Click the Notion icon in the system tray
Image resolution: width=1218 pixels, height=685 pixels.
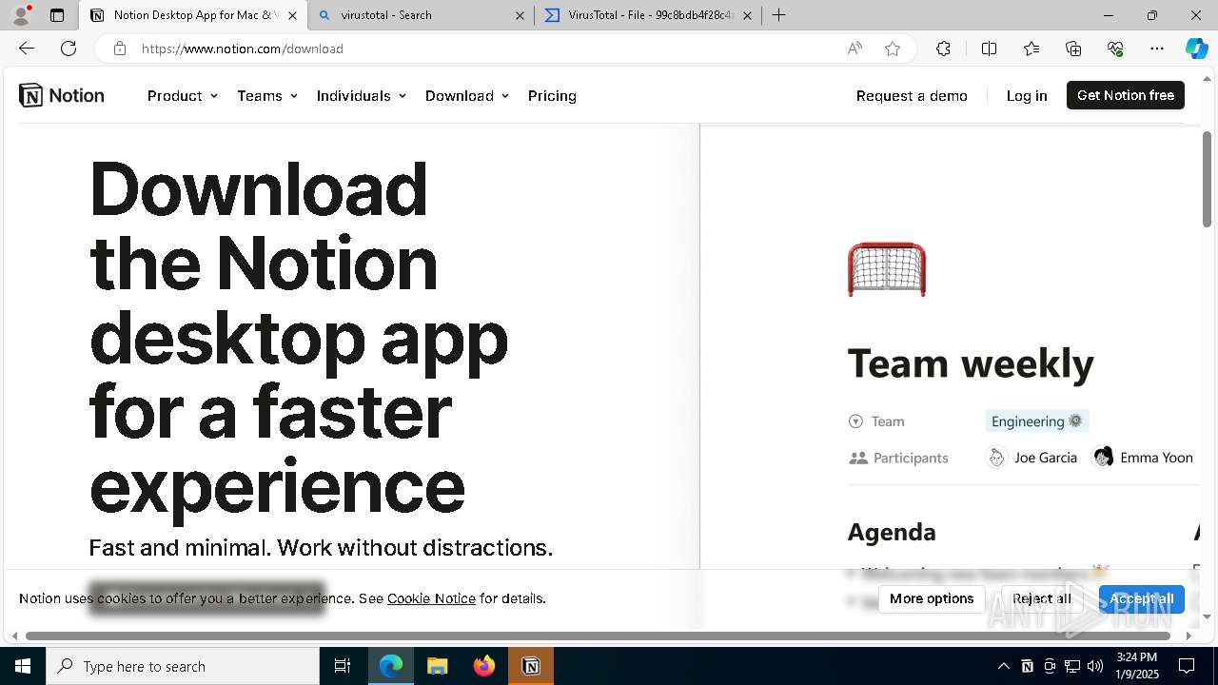pyautogui.click(x=1027, y=666)
